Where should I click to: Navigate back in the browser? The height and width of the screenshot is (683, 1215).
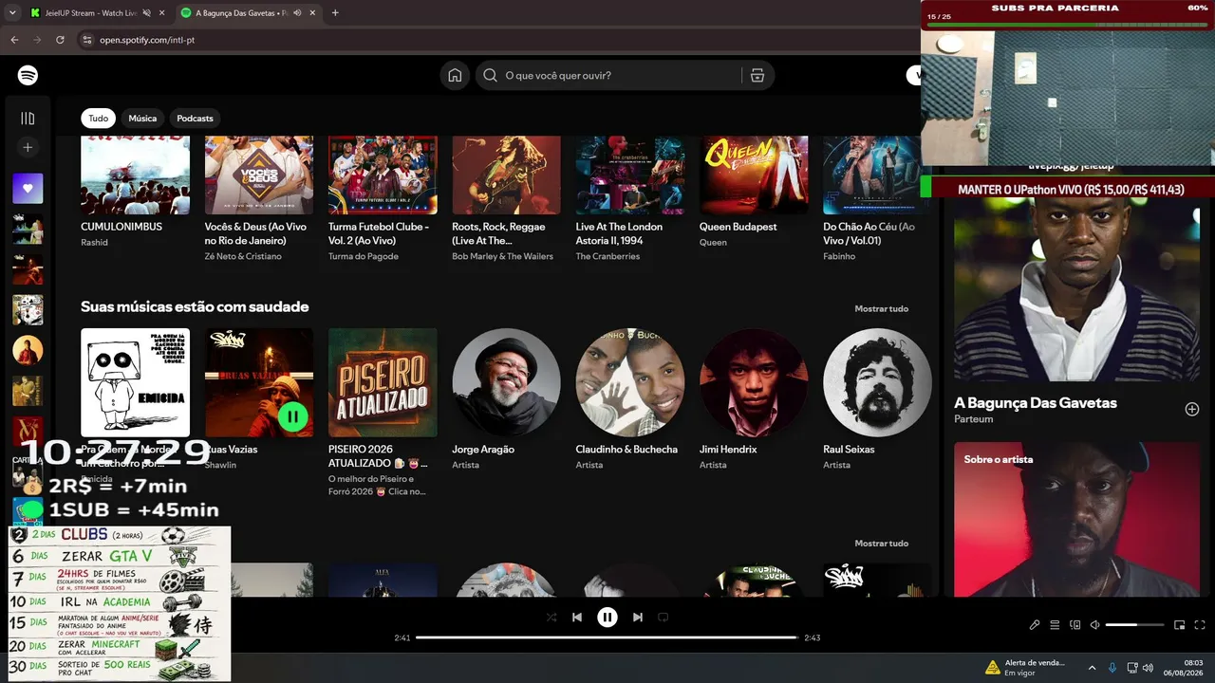14,40
